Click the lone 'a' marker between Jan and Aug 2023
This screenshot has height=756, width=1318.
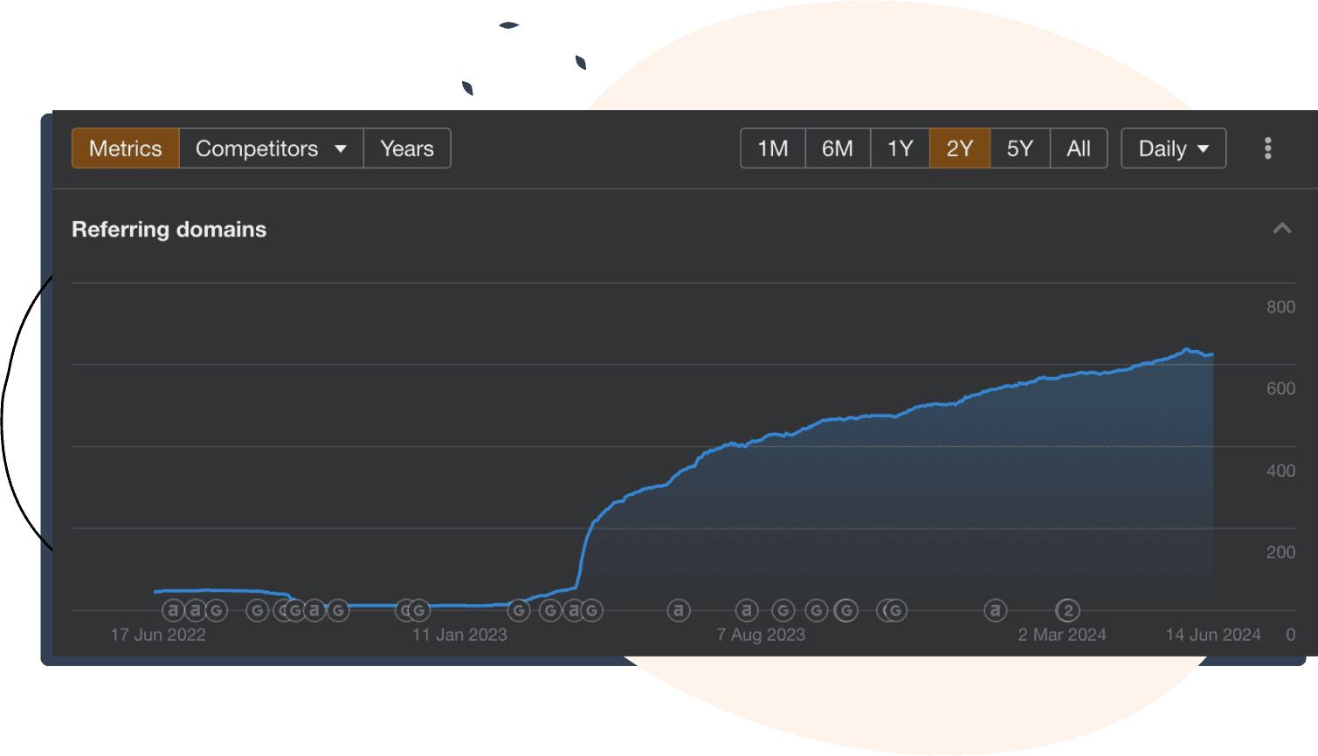tap(679, 610)
